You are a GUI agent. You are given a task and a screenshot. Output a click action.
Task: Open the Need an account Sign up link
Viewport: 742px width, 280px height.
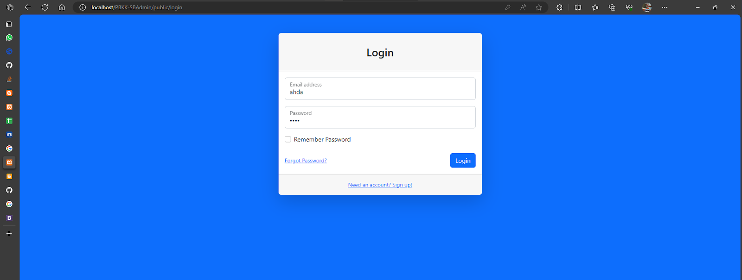click(x=380, y=185)
